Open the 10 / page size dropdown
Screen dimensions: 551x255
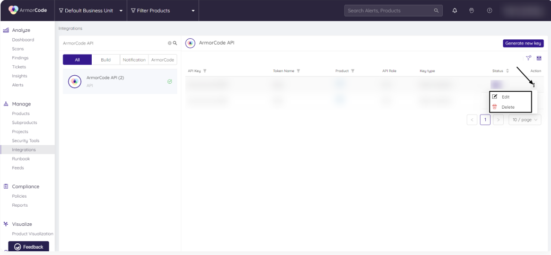point(525,120)
